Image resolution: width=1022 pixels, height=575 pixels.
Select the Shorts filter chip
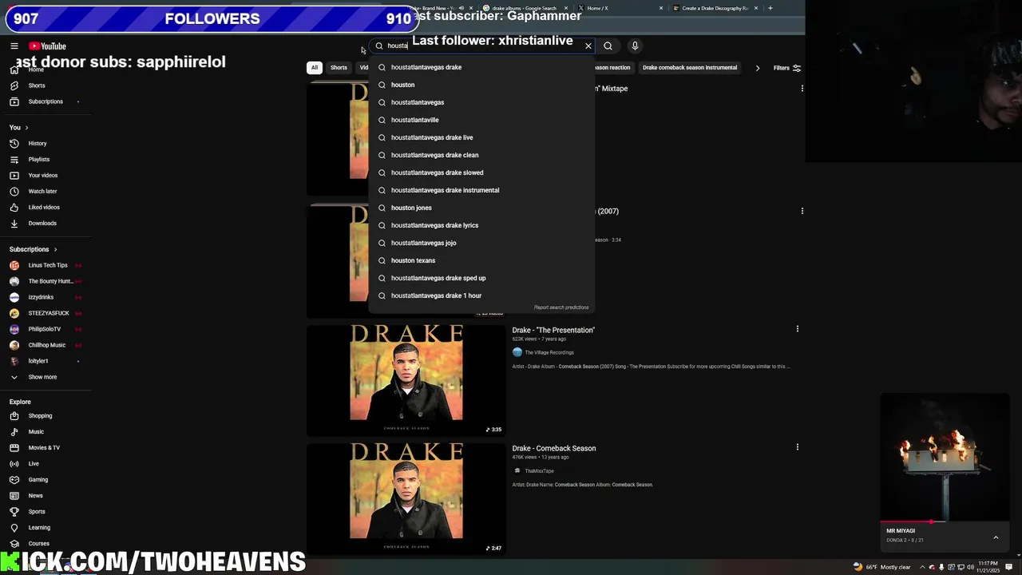339,68
